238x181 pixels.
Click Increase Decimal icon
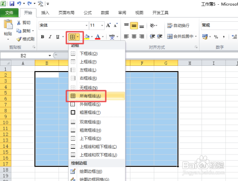pos(234,37)
